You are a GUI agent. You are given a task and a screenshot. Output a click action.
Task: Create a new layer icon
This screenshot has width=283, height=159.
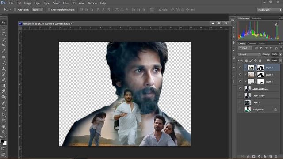click(x=270, y=157)
